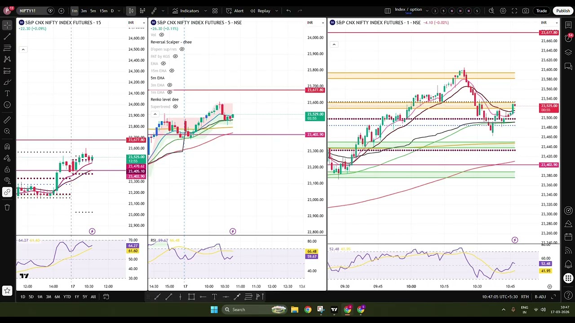Open layout setup columns icon

pyautogui.click(x=388, y=11)
